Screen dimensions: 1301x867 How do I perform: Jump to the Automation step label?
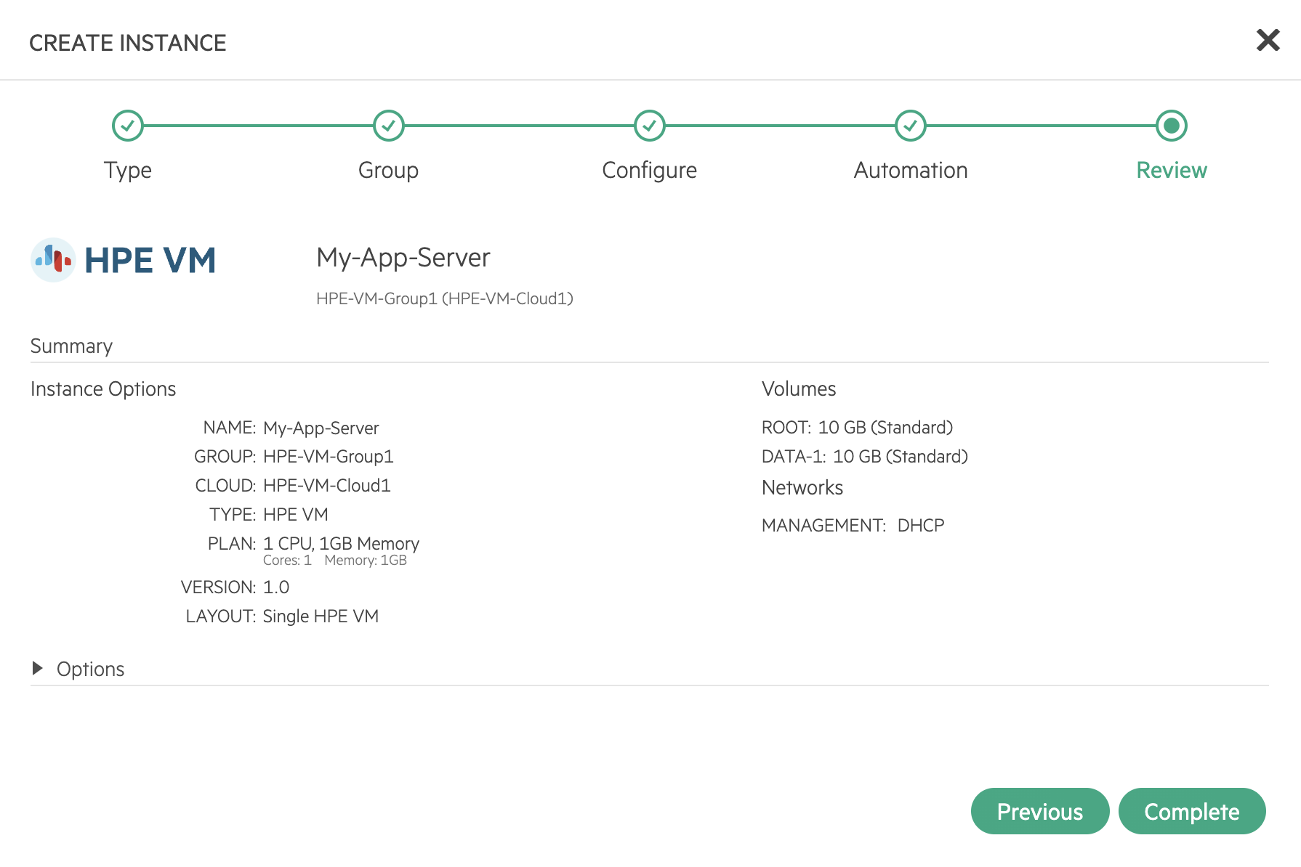click(910, 170)
